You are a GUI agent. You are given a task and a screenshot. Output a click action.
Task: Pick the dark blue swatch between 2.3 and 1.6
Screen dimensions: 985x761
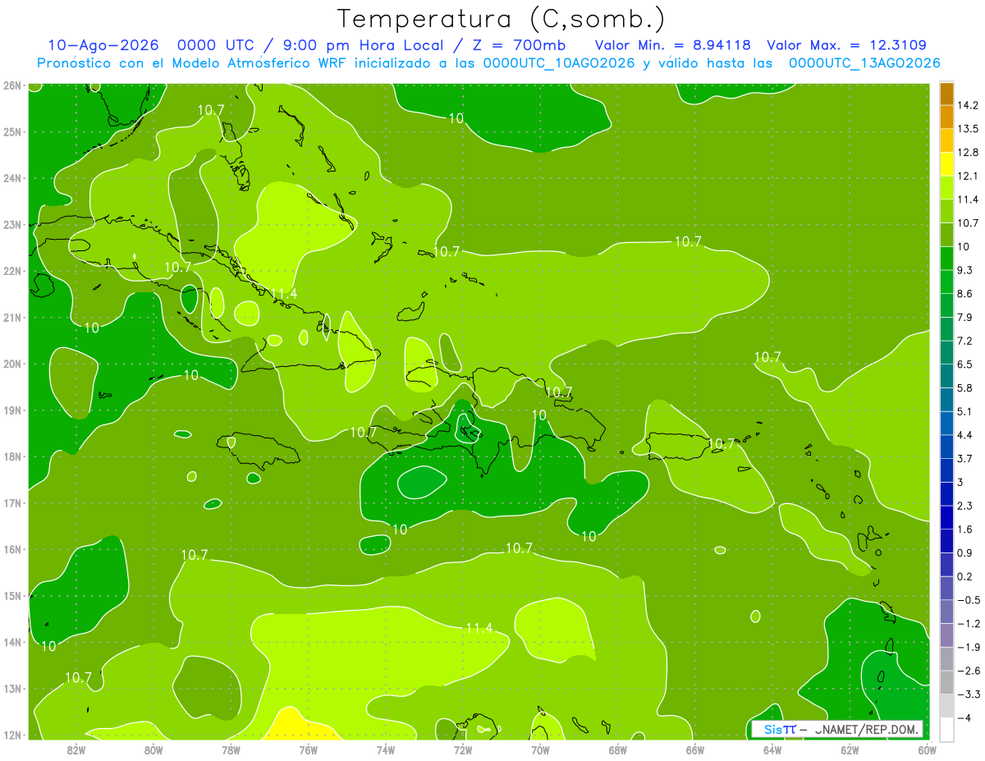coord(946,518)
